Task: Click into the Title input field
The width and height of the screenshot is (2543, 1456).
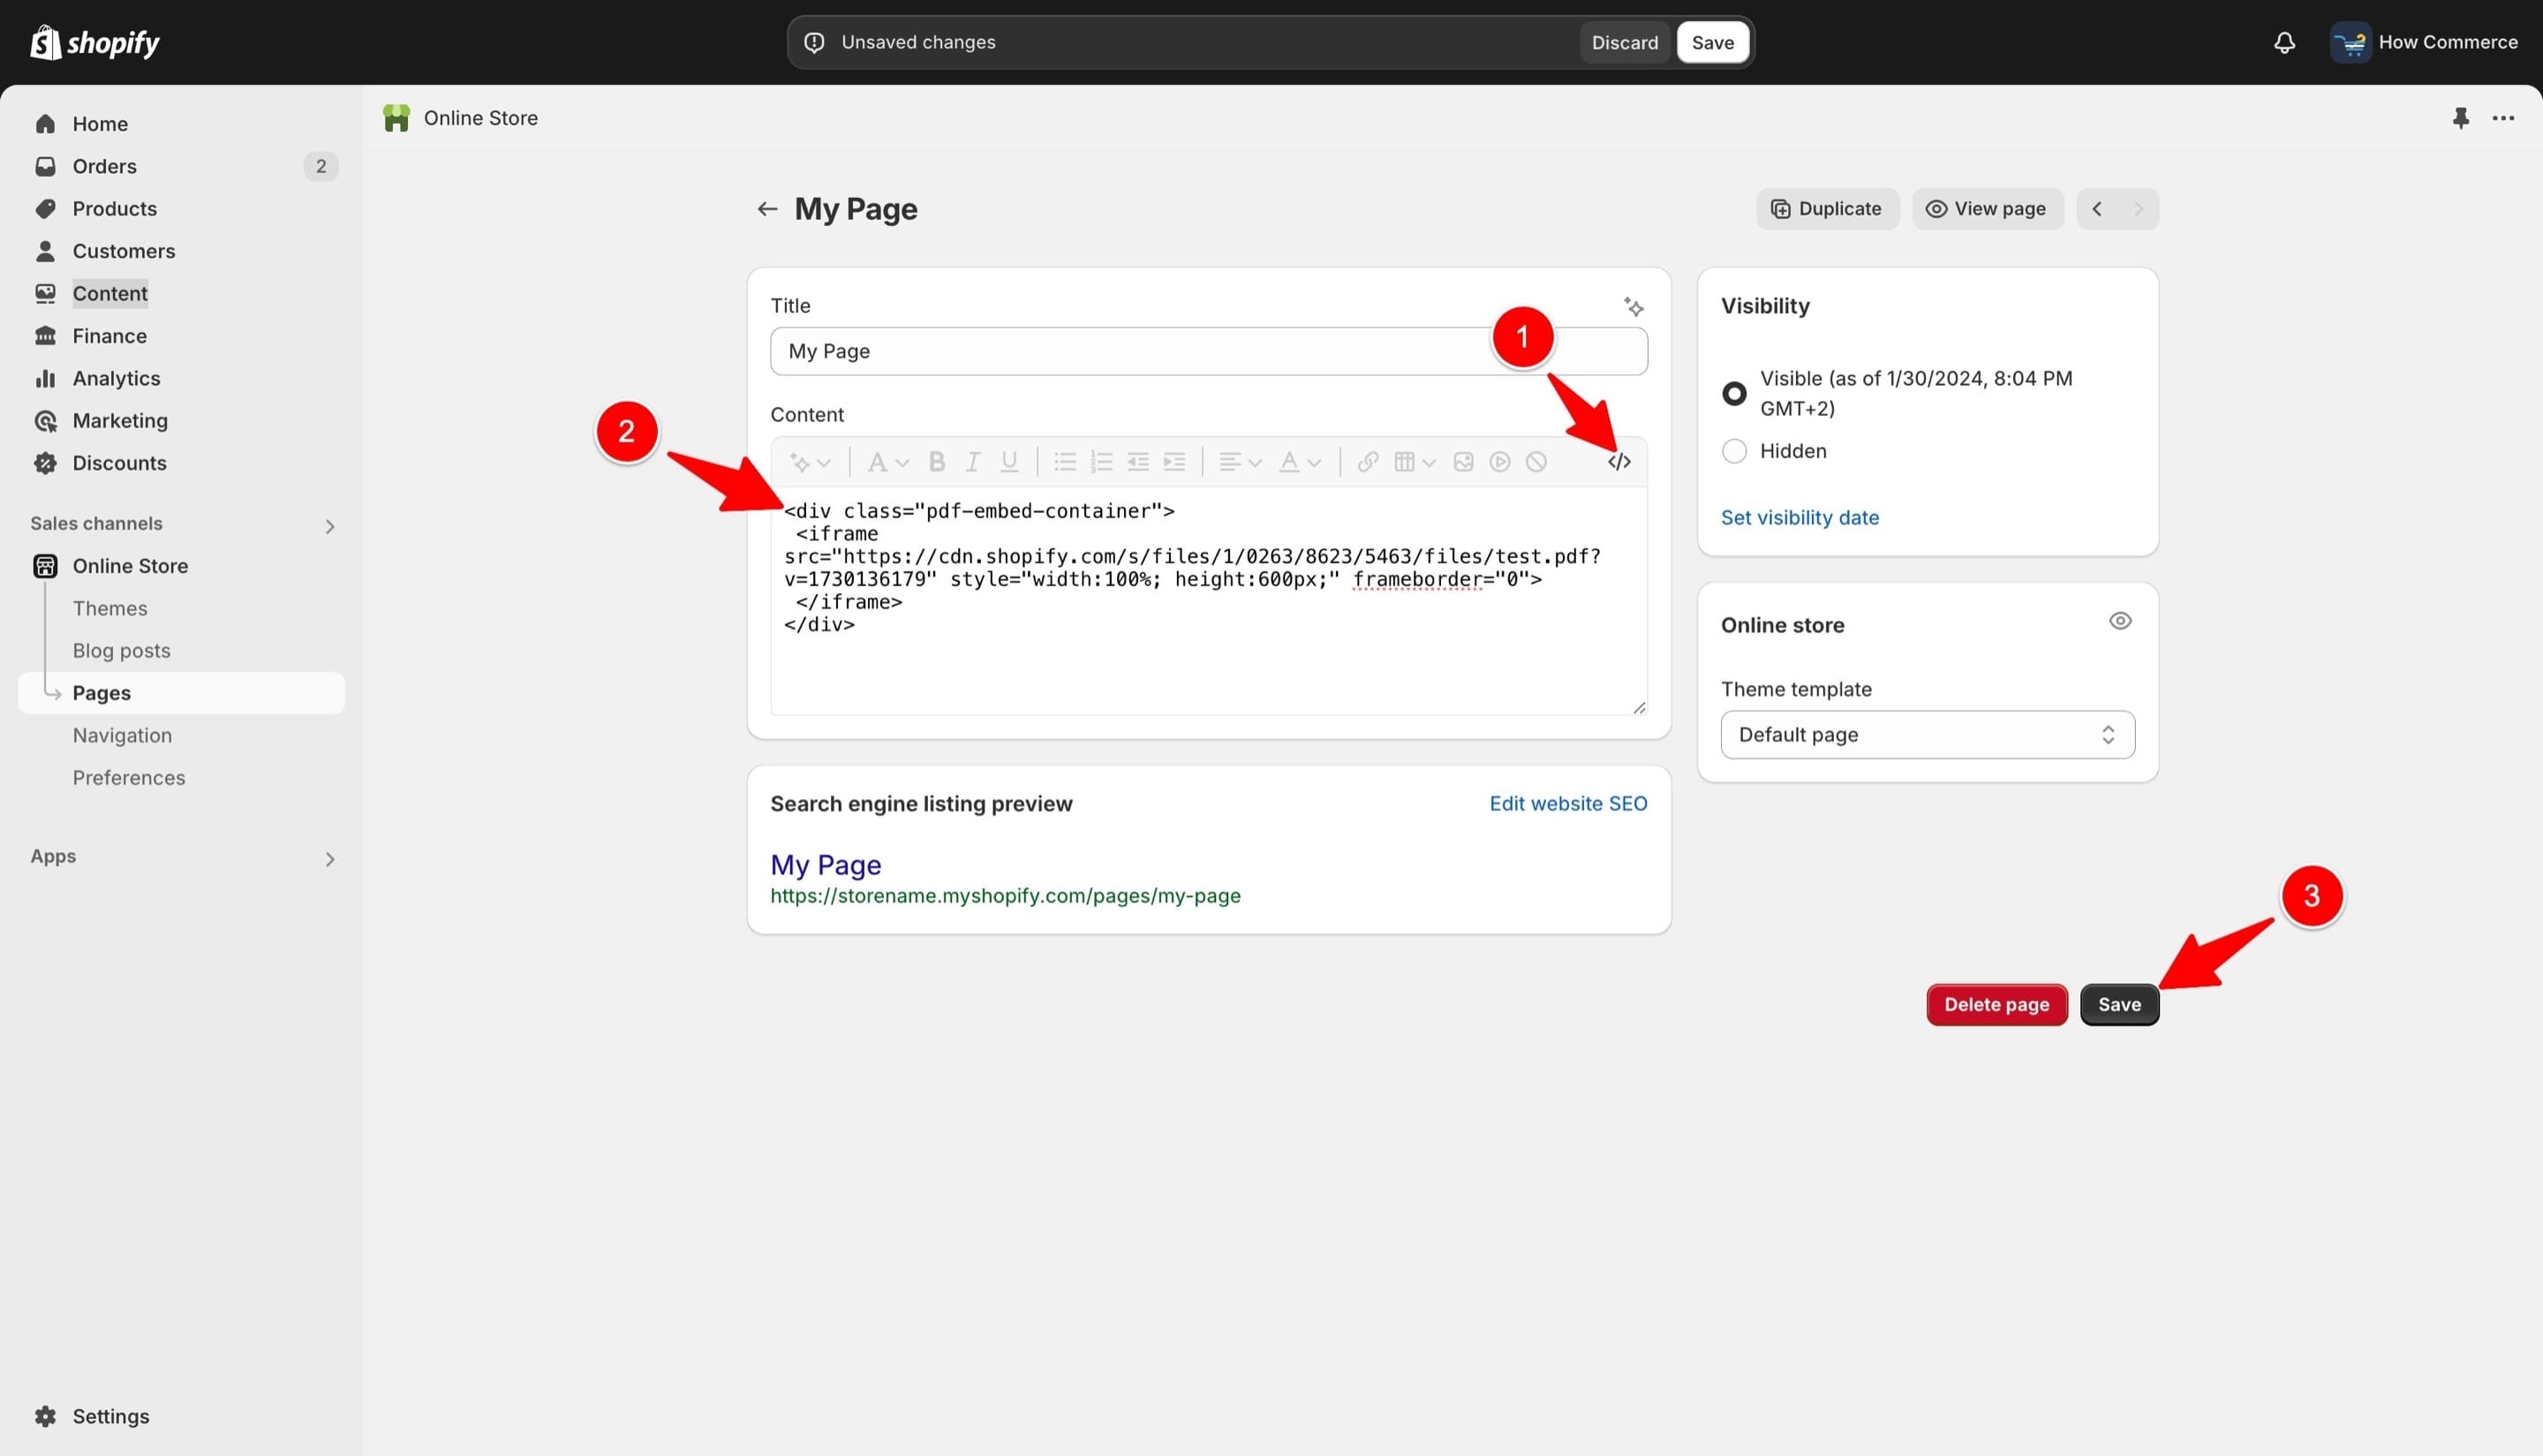Action: click(1208, 351)
